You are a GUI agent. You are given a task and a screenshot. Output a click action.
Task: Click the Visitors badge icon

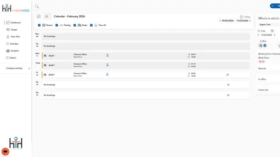pos(7,58)
